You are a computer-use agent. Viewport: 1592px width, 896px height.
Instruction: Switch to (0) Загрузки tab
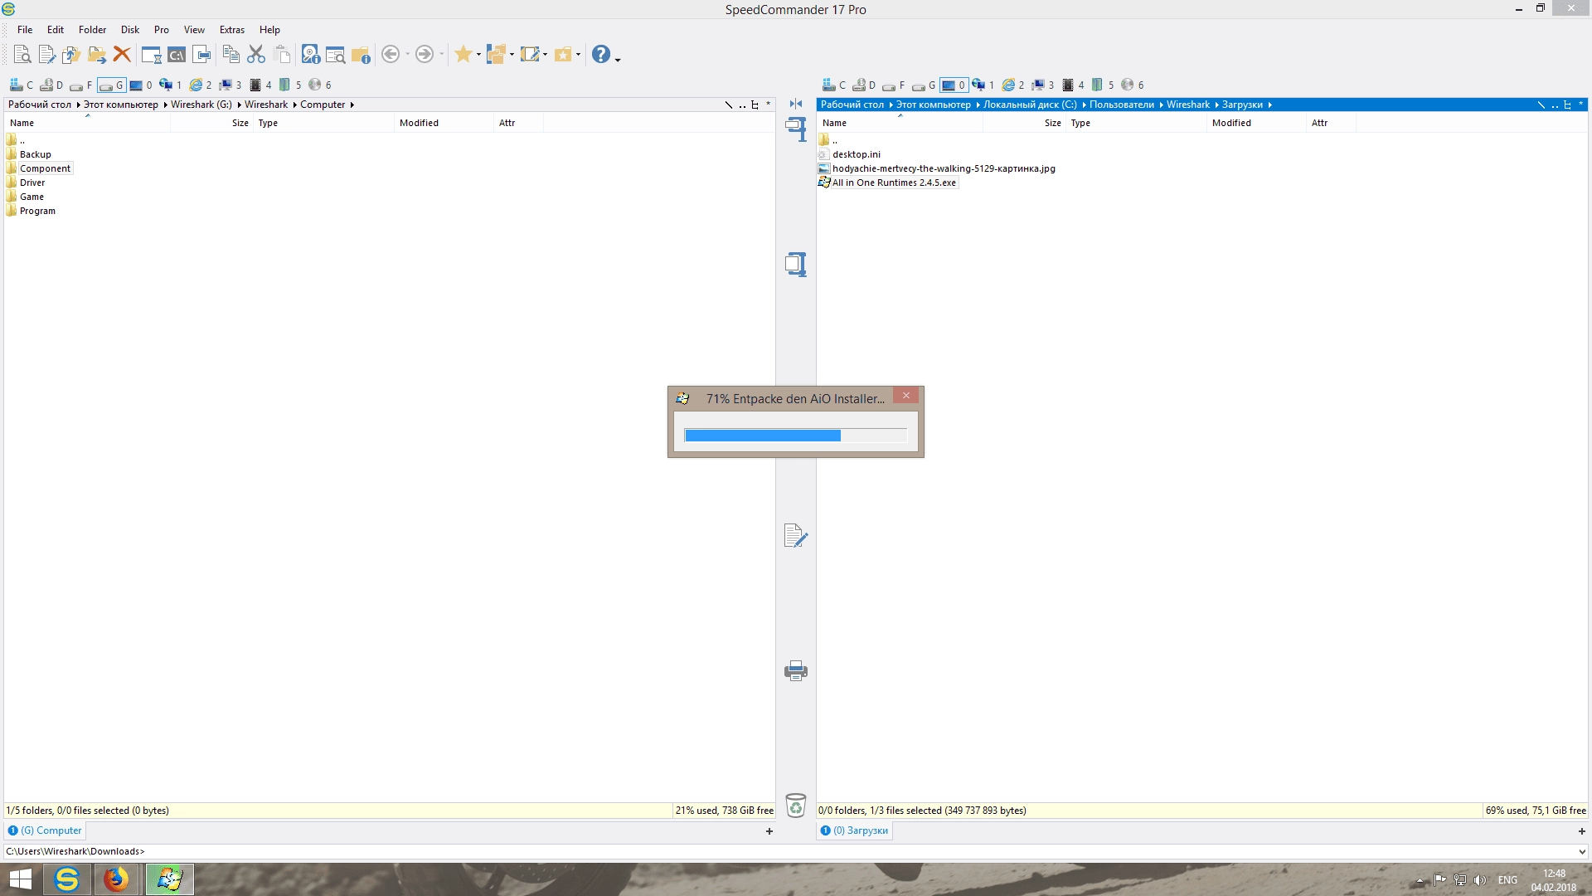tap(854, 830)
